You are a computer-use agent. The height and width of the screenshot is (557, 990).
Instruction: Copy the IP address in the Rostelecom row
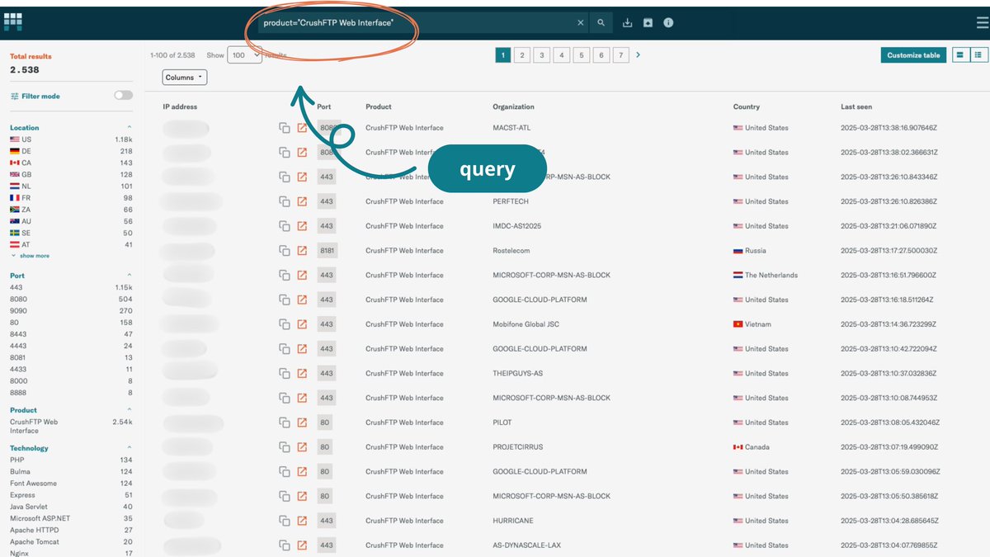coord(284,251)
